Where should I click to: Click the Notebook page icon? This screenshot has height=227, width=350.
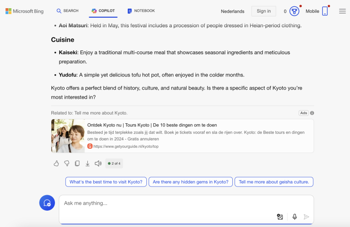(x=130, y=11)
